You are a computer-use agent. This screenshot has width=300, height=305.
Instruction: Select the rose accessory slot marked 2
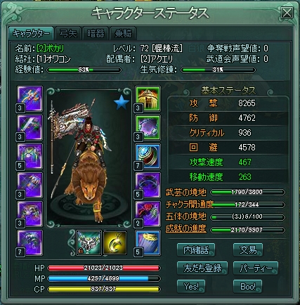pos(148,214)
